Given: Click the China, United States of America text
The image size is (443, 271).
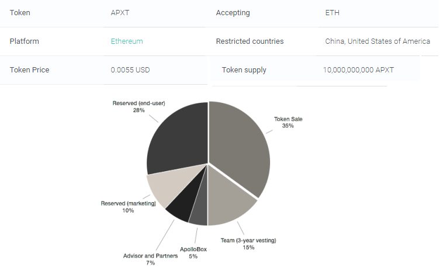Looking at the screenshot, I should 378,41.
